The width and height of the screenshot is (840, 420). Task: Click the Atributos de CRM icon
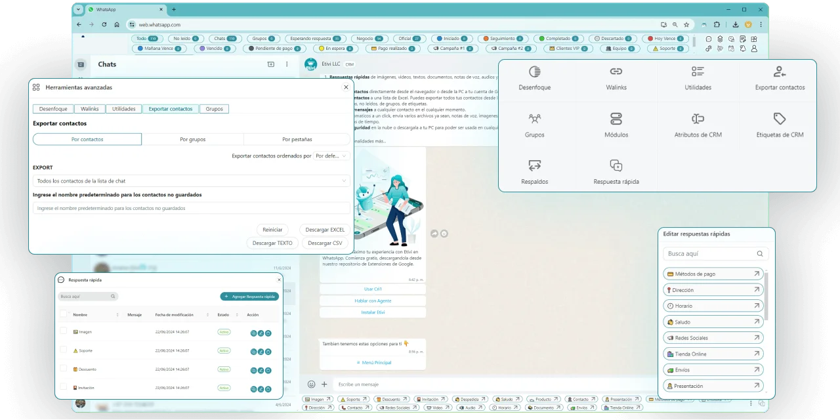(x=698, y=119)
